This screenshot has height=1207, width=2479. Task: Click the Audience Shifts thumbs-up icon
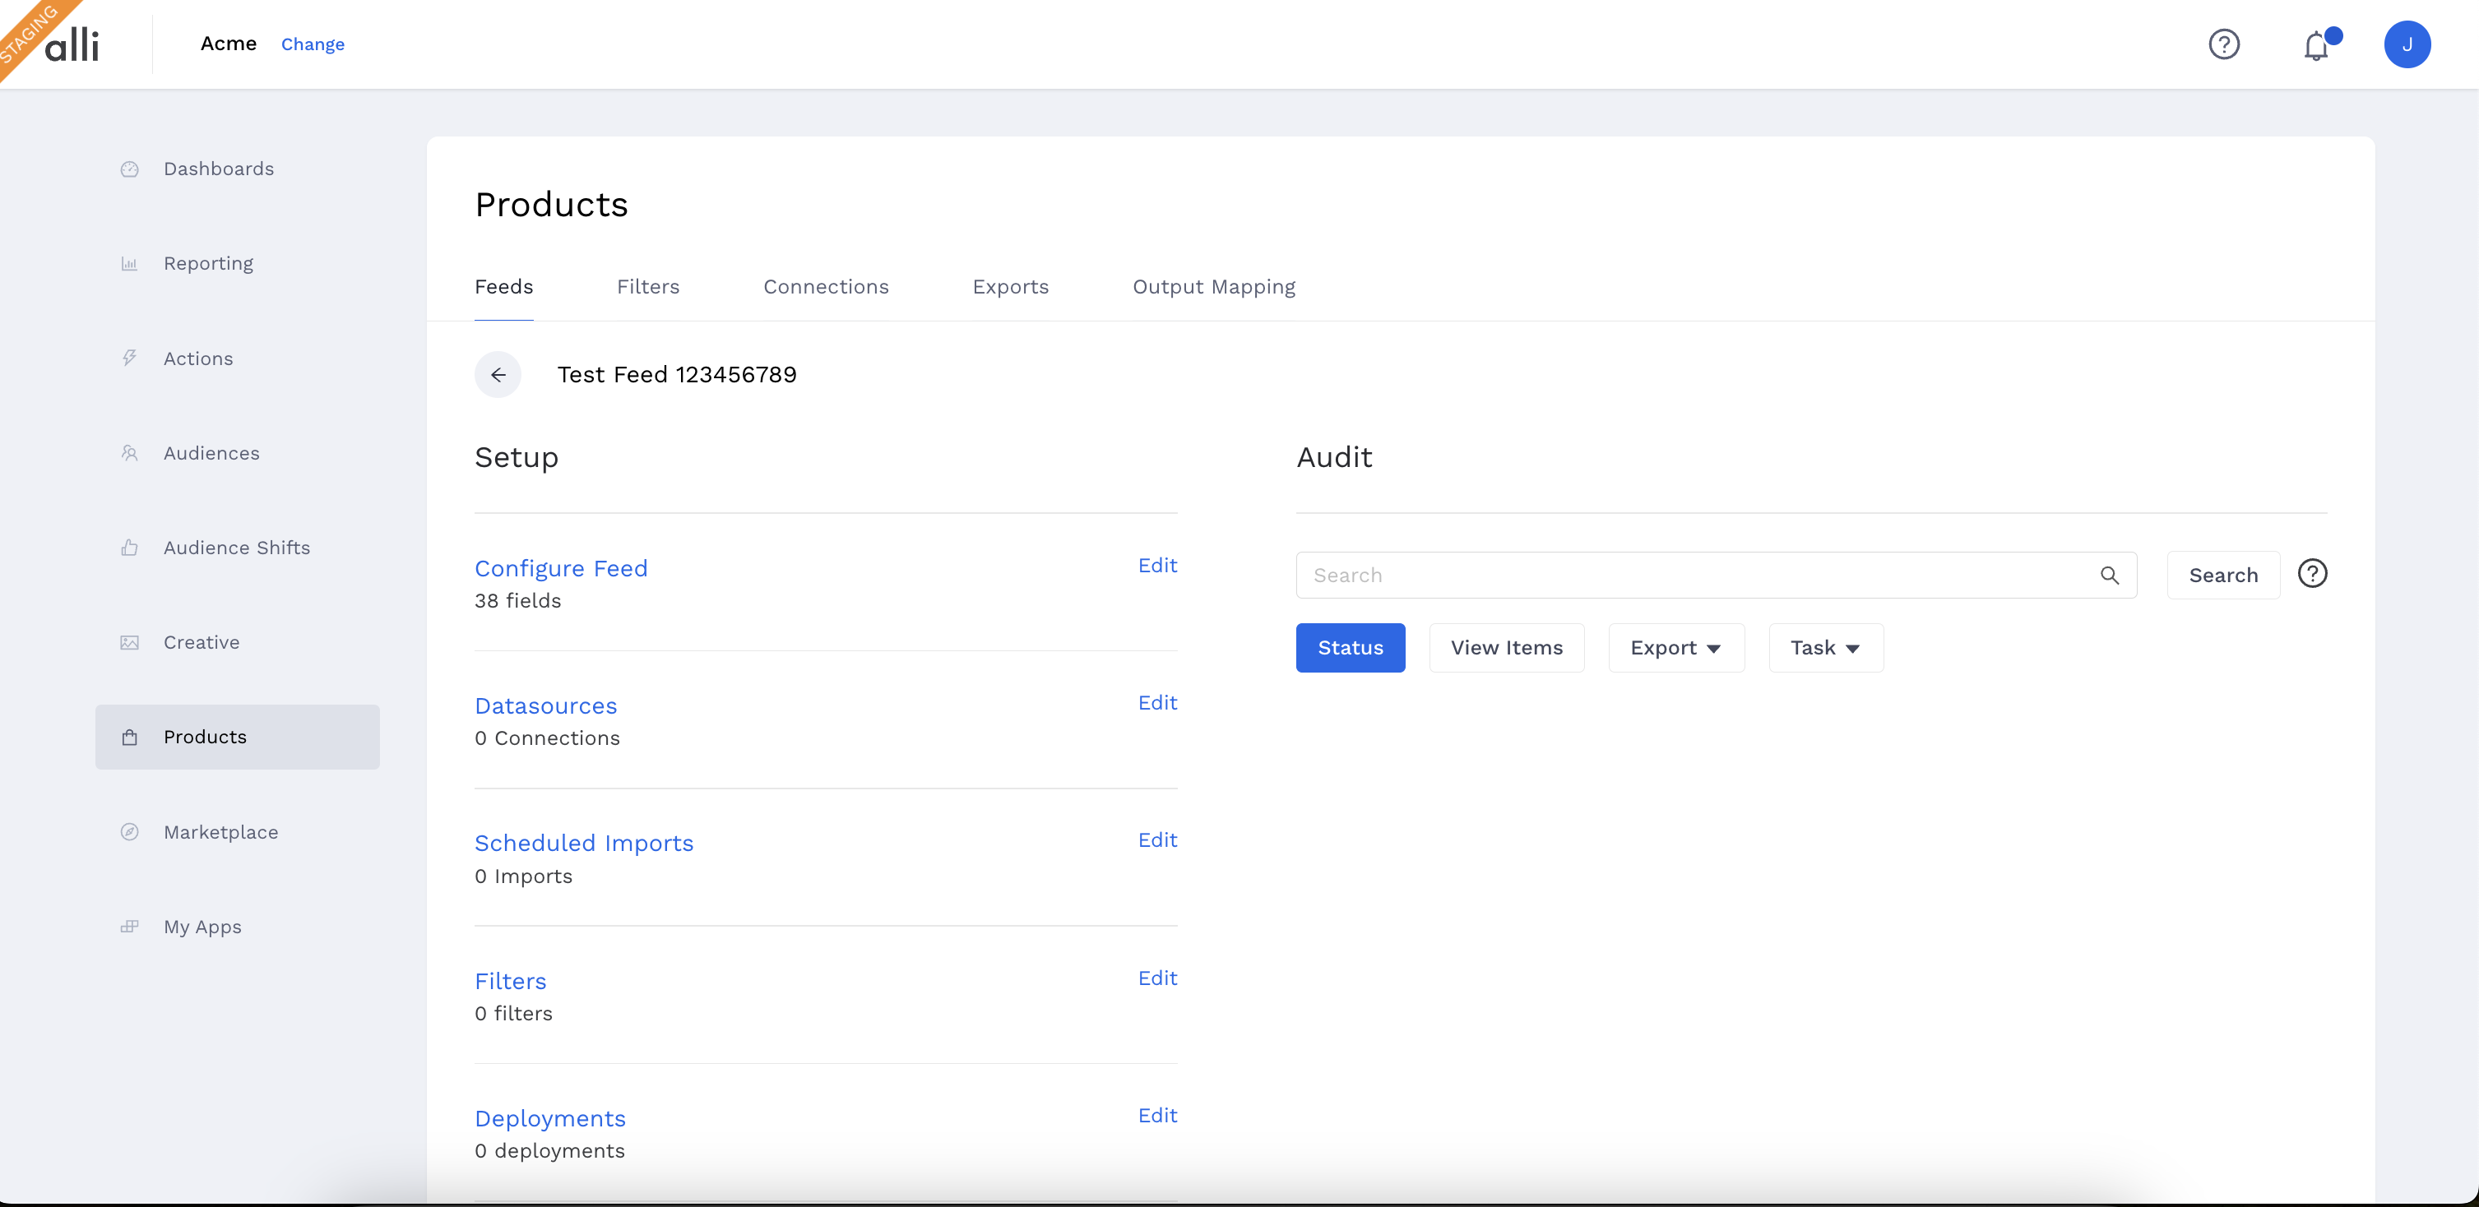point(130,548)
